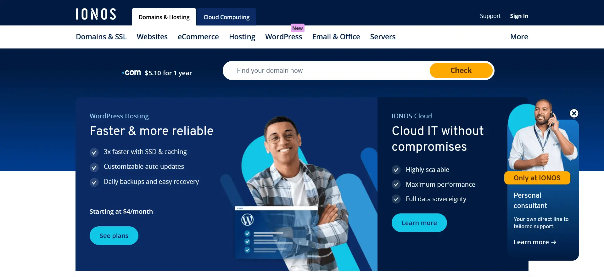Click checkmark icon beside '3x faster with SSD'

pyautogui.click(x=94, y=153)
